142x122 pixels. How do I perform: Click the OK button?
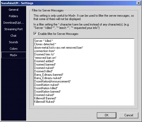click(106, 115)
